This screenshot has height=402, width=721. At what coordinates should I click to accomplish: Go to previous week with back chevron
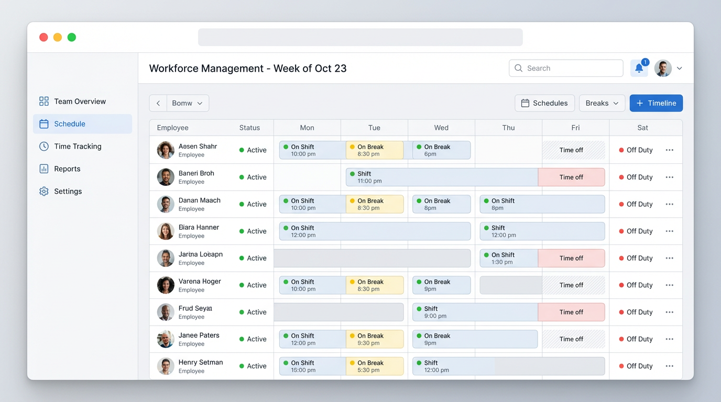tap(158, 103)
